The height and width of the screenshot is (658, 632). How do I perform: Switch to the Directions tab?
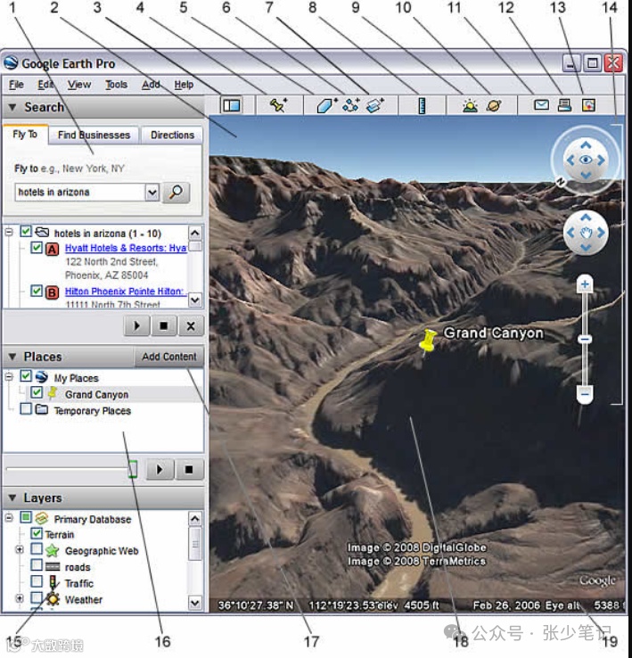[172, 136]
